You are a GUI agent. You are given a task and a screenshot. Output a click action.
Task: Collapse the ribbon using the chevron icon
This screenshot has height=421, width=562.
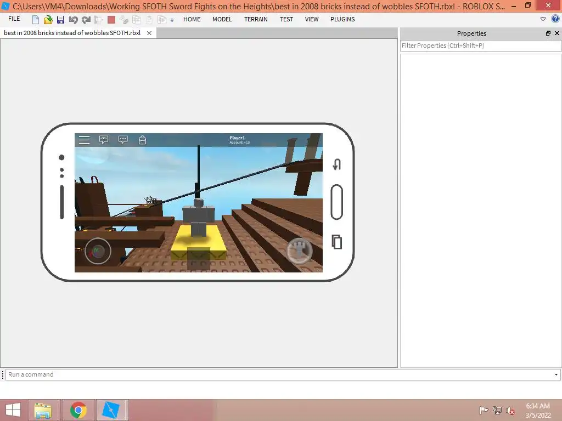pyautogui.click(x=543, y=19)
